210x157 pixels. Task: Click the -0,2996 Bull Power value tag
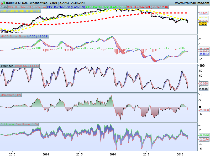point(204,135)
